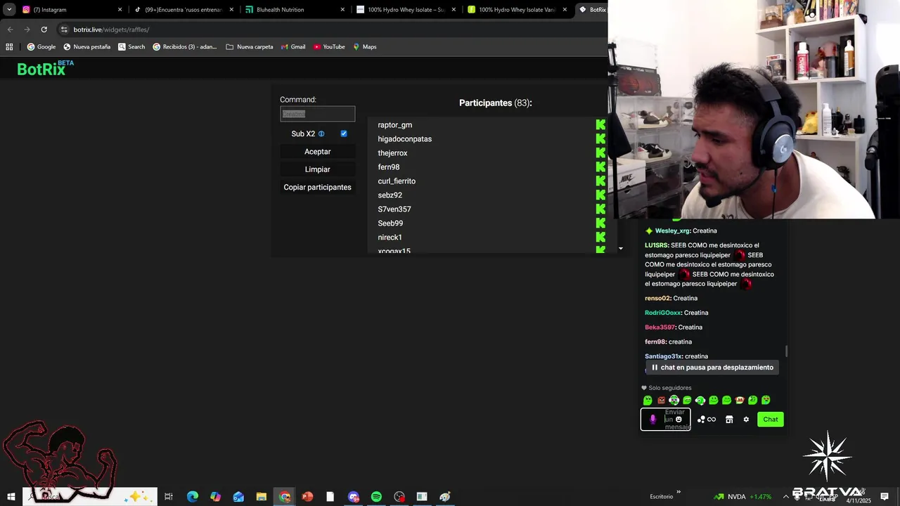Open PowerPoint from the taskbar
The image size is (900, 506).
(307, 497)
